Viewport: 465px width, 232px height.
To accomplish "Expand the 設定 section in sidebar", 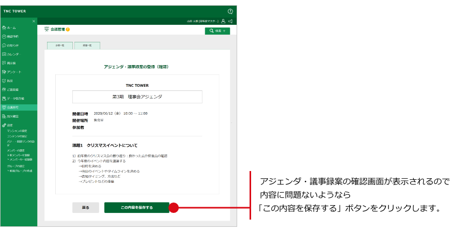I will [10, 125].
